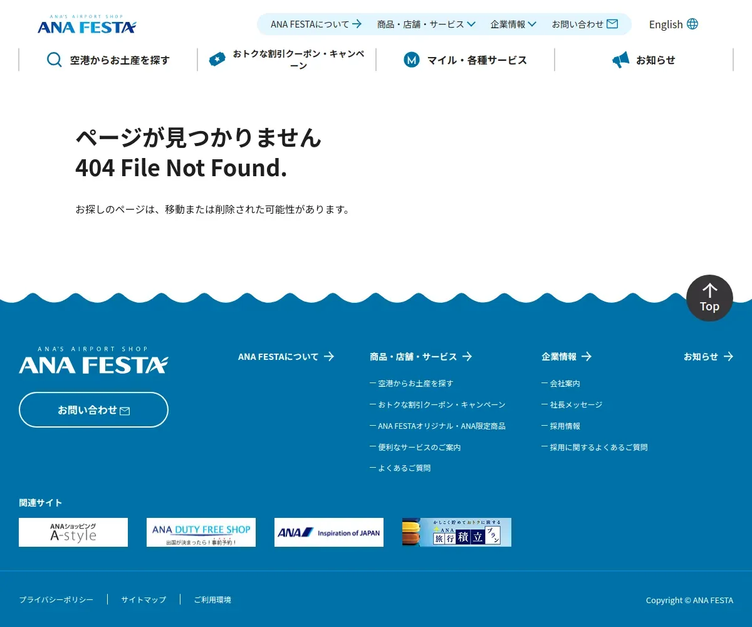Image resolution: width=752 pixels, height=627 pixels.
Task: Click the Copyright © ANA FESTA text
Action: click(x=689, y=600)
